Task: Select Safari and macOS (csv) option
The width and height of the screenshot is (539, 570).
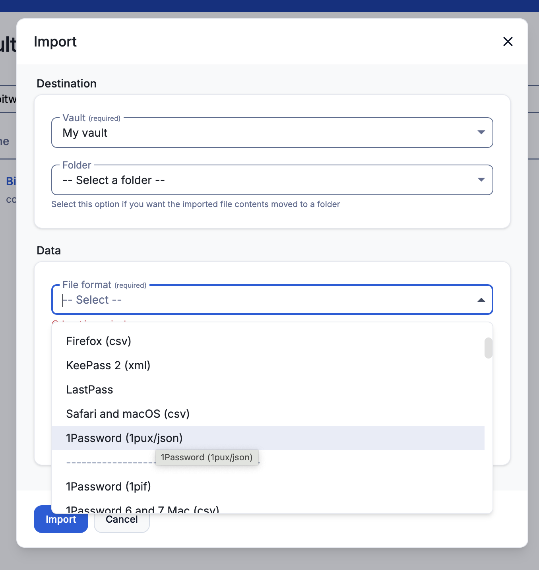Action: click(268, 414)
